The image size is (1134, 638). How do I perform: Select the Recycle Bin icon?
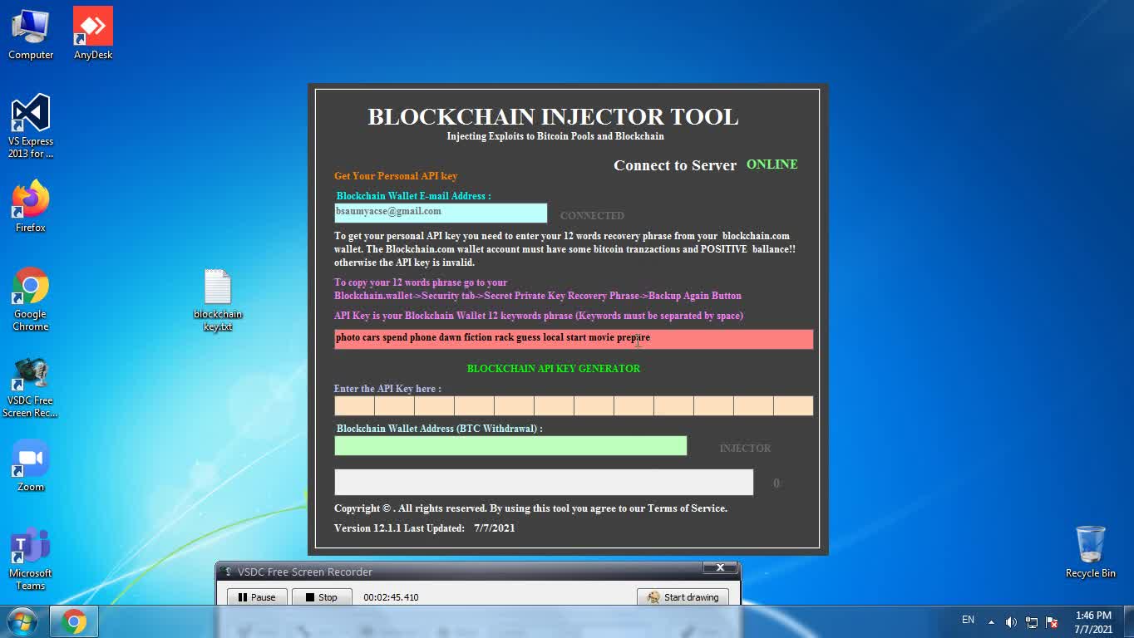[1090, 552]
